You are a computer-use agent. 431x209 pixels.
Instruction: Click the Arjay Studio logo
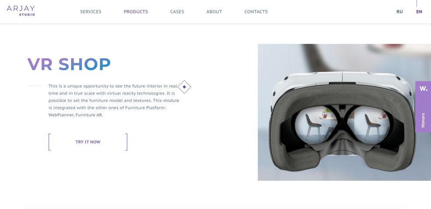coord(21,11)
